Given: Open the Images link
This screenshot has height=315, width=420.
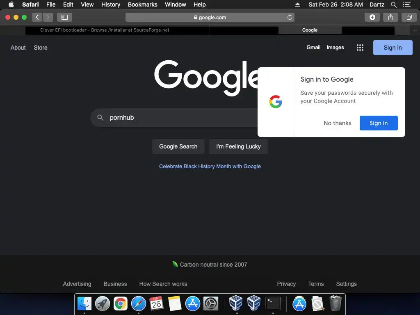Looking at the screenshot, I should 335,48.
